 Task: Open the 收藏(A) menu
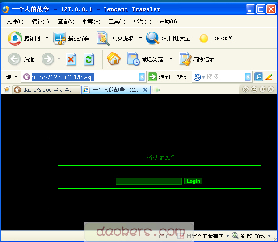pyautogui.click(x=92, y=21)
